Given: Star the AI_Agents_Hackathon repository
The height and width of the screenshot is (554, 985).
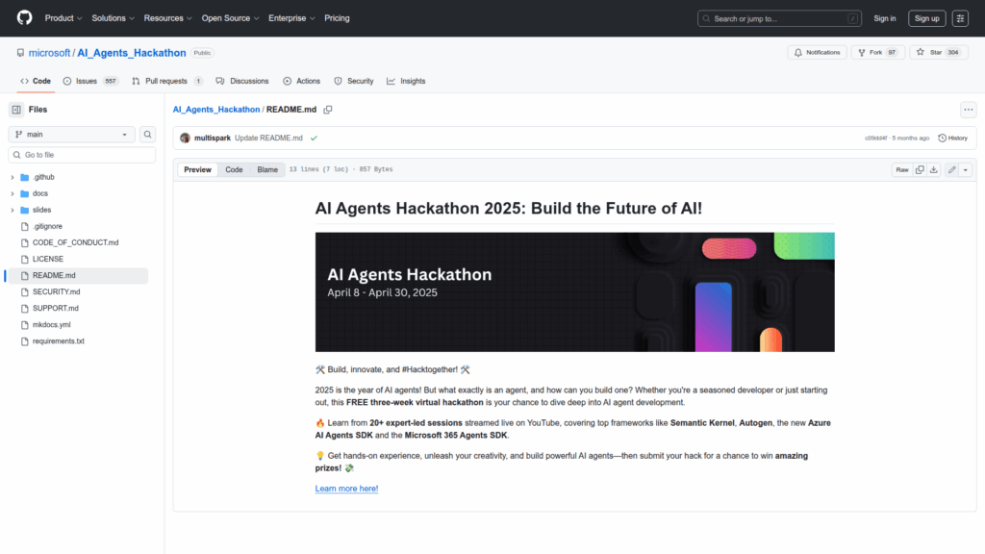Looking at the screenshot, I should point(939,53).
